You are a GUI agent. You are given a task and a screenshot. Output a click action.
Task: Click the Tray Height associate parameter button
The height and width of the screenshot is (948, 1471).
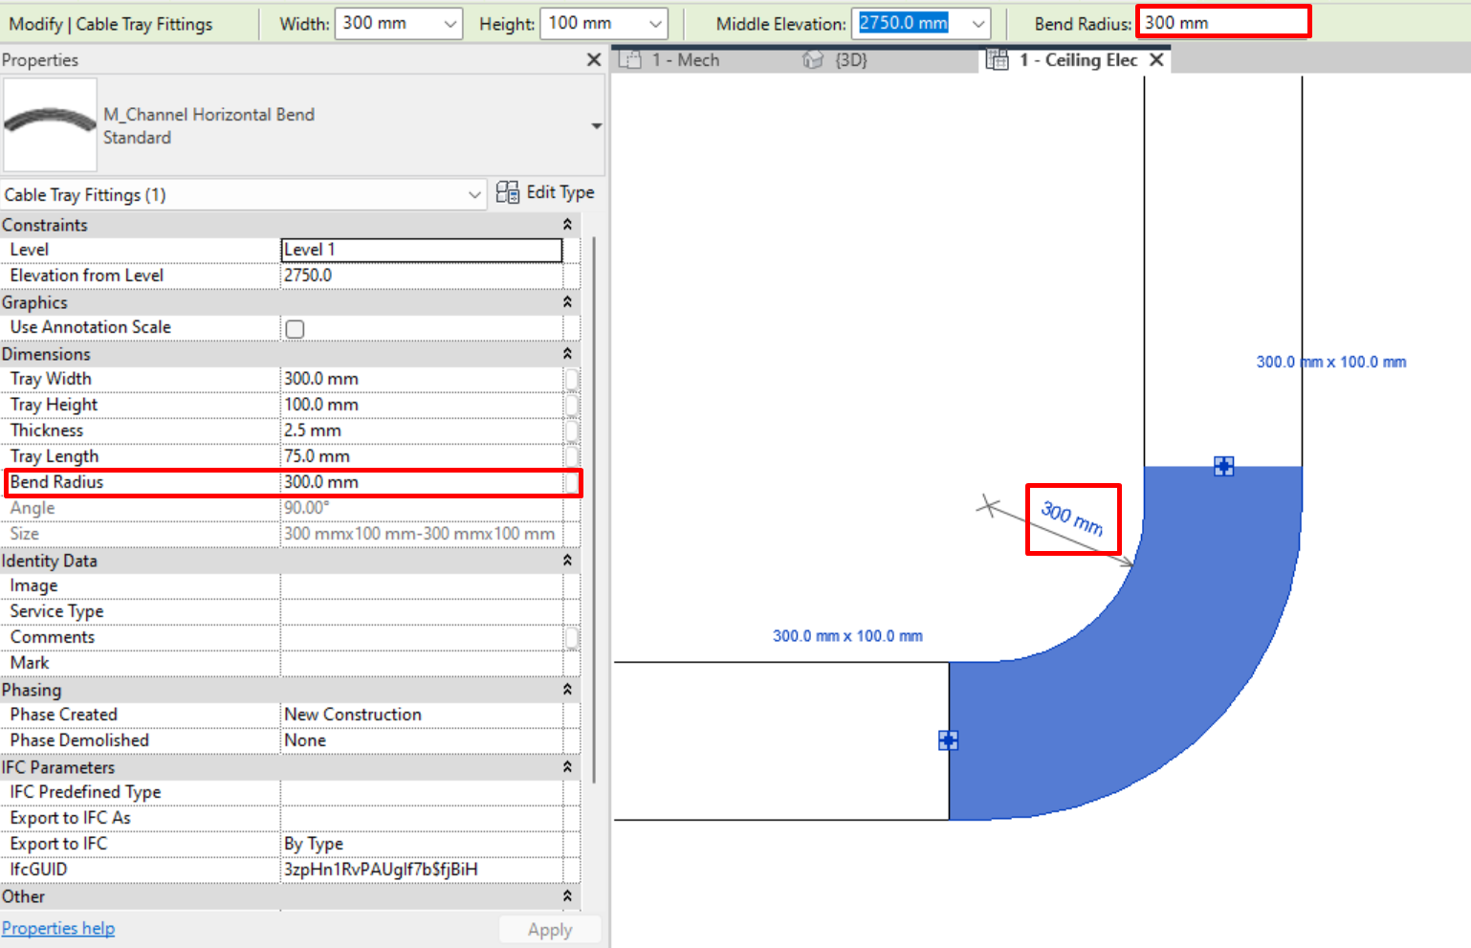point(572,405)
